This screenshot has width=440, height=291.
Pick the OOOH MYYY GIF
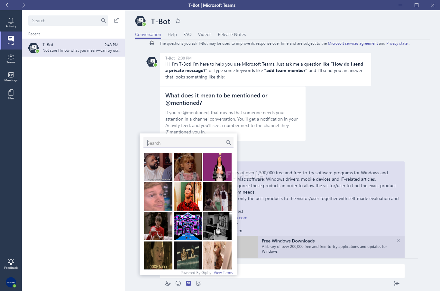point(158,256)
